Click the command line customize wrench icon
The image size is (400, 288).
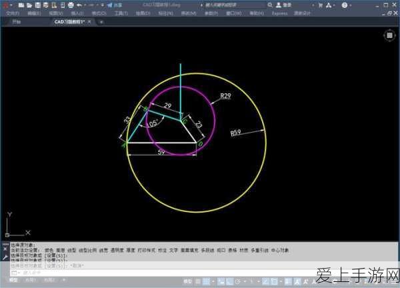(5, 257)
